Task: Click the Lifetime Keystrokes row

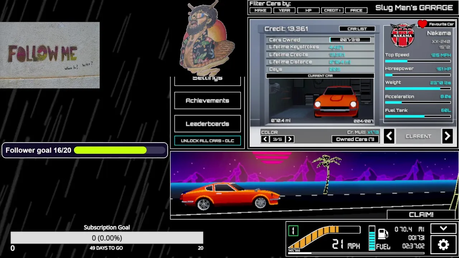Action: [x=320, y=47]
